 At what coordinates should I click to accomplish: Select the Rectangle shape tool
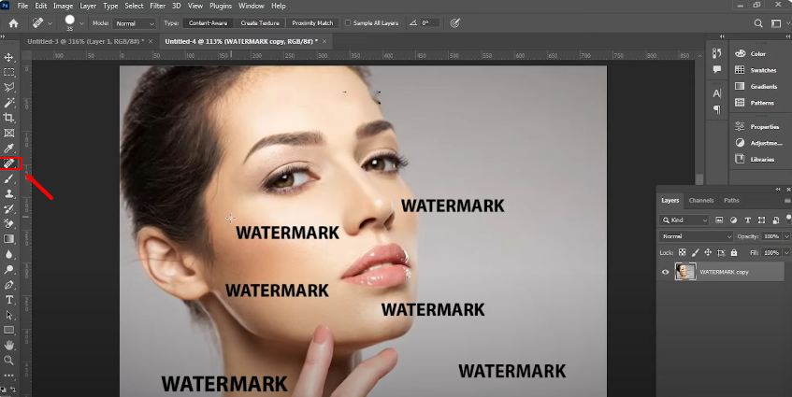(9, 330)
